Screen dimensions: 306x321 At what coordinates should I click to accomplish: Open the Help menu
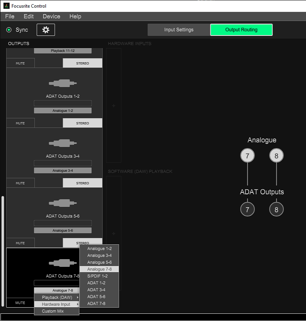pyautogui.click(x=75, y=16)
